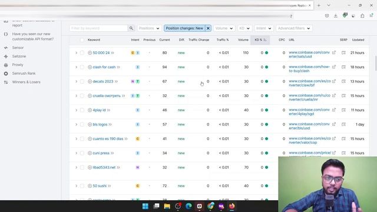
Task: Open Sensor in the sidebar
Action: tap(18, 48)
